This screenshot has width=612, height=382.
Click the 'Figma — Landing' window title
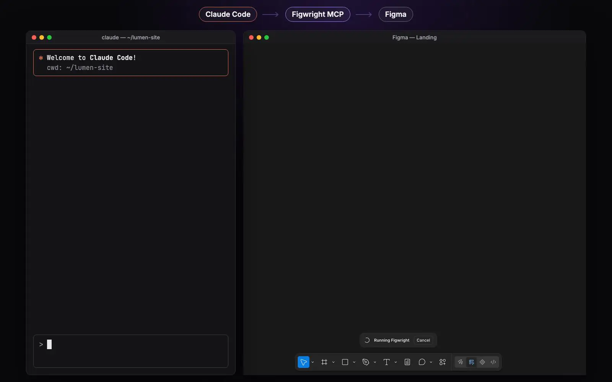tap(415, 37)
